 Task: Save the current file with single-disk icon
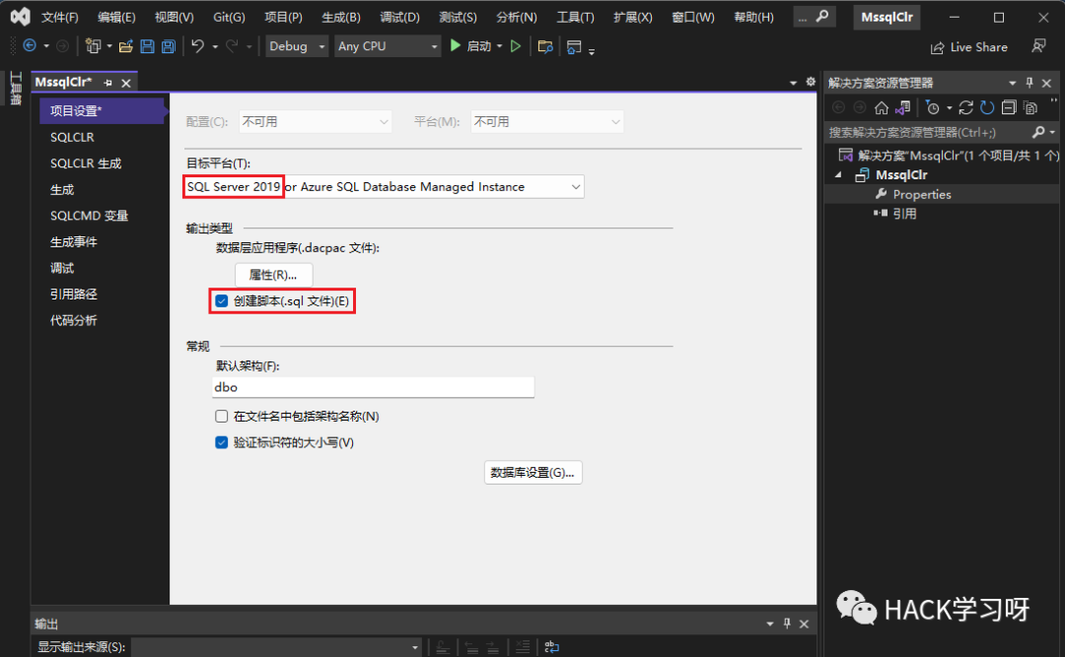(x=147, y=46)
